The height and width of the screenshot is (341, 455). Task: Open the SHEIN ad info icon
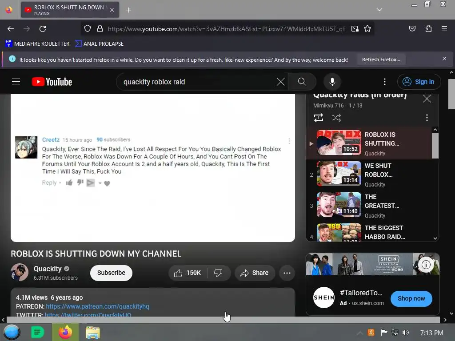coord(426,265)
